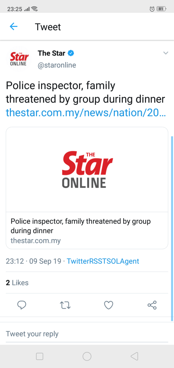The width and height of the screenshot is (174, 368).
Task: Tap the @staronline handle
Action: point(57,65)
